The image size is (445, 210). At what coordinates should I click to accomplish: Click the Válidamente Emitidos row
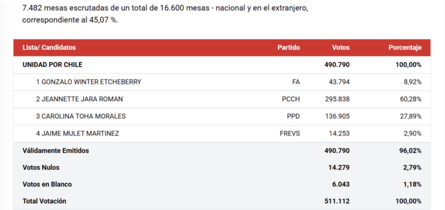coord(222,151)
